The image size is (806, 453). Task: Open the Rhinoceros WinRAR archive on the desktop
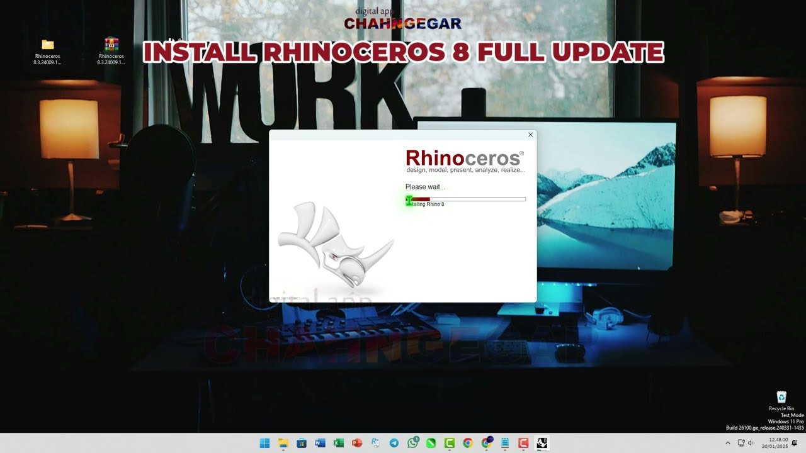tap(111, 52)
